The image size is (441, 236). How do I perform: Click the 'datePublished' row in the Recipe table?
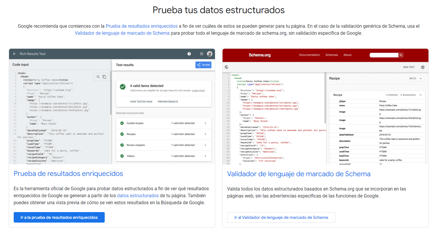tap(377, 135)
